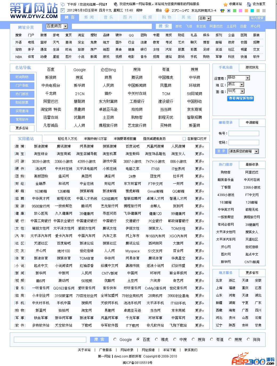This screenshot has height=366, width=277.
Task: Open the Myspace link in 交友 row
Action: pyautogui.click(x=132, y=251)
